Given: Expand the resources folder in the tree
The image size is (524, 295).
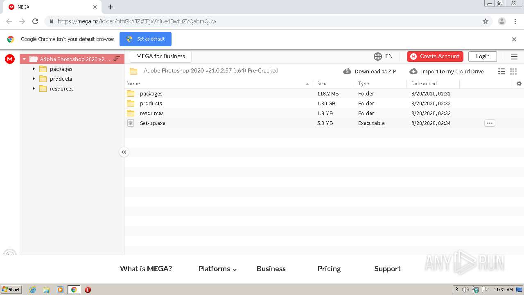Looking at the screenshot, I should 34,88.
